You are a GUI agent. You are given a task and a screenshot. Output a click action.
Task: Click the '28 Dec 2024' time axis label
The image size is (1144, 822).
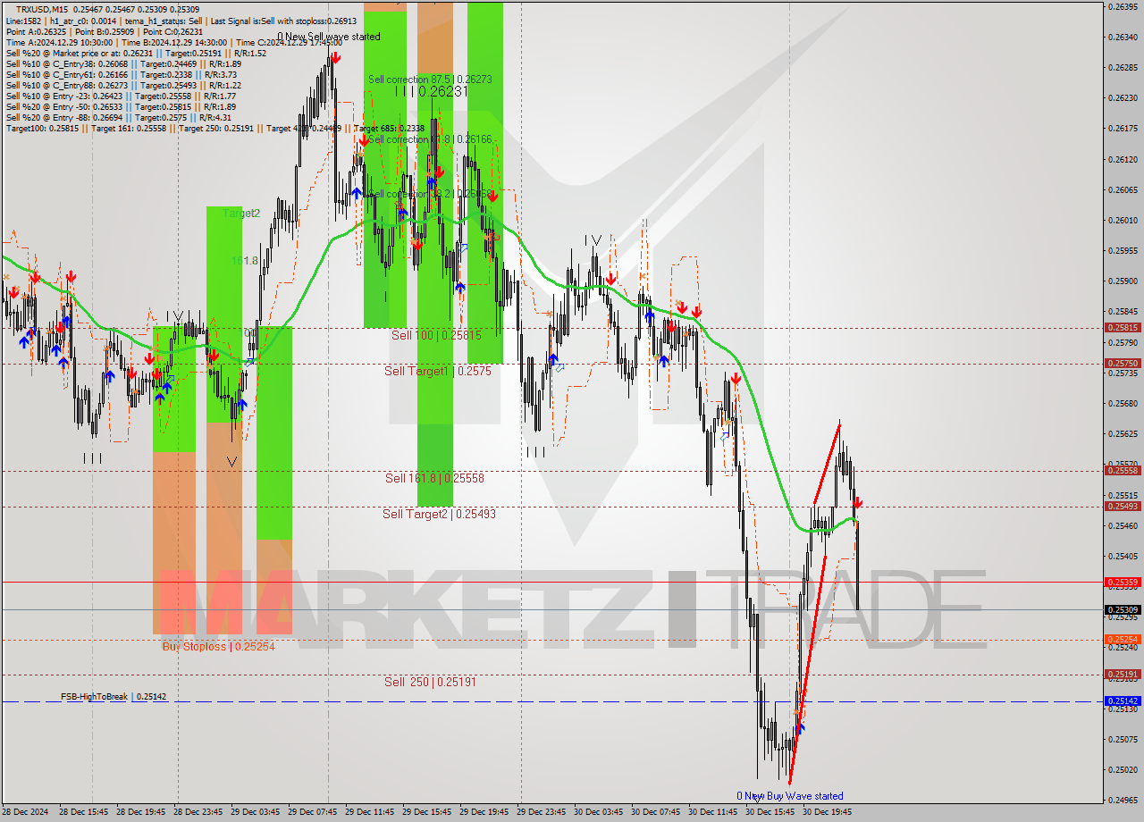click(27, 812)
